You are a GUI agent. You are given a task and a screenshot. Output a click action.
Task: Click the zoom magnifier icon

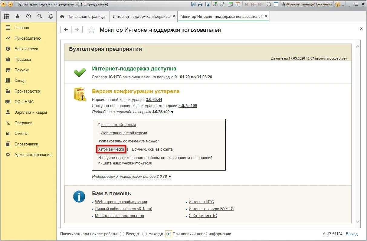pyautogui.click(x=269, y=4)
